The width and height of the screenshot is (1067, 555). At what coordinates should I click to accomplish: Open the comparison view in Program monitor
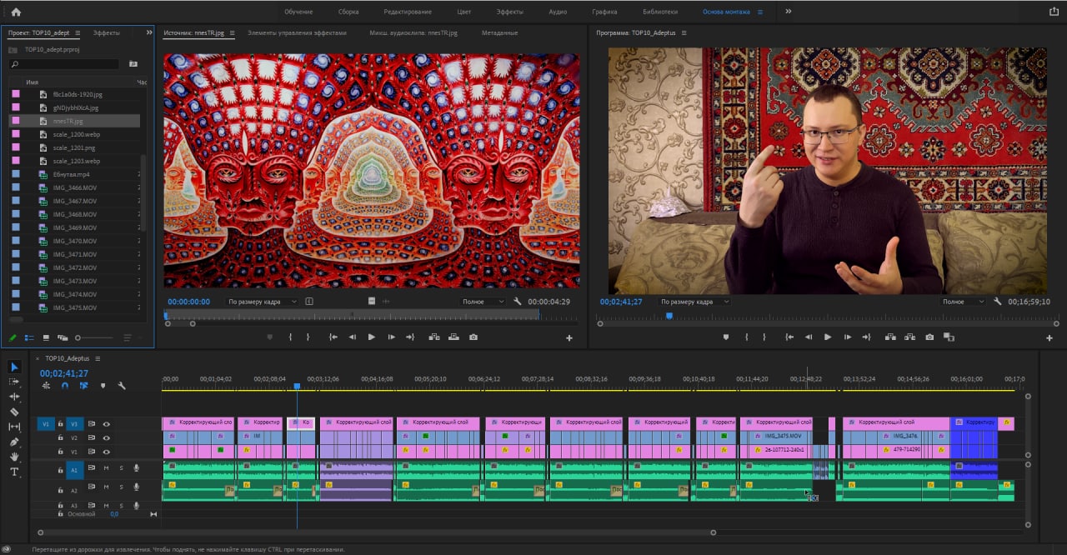(949, 337)
